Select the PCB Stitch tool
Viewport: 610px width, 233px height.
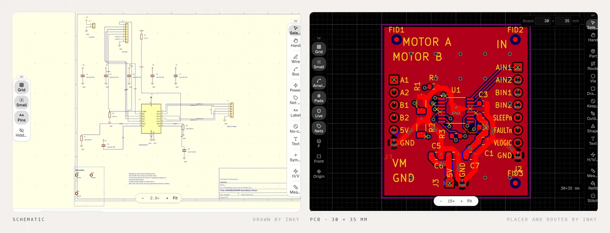coord(592,198)
